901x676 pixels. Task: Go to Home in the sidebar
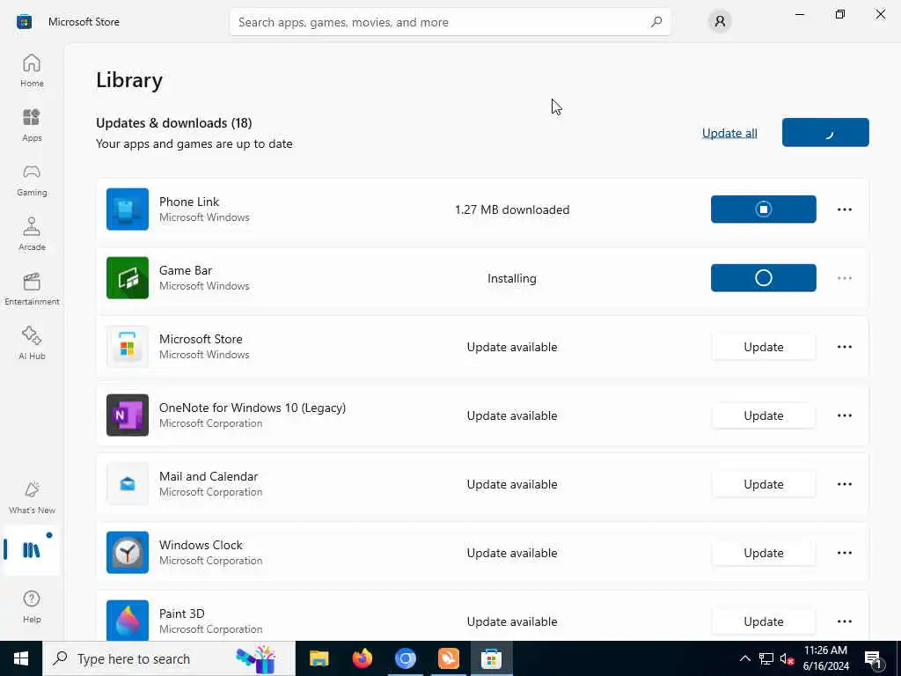[x=32, y=70]
